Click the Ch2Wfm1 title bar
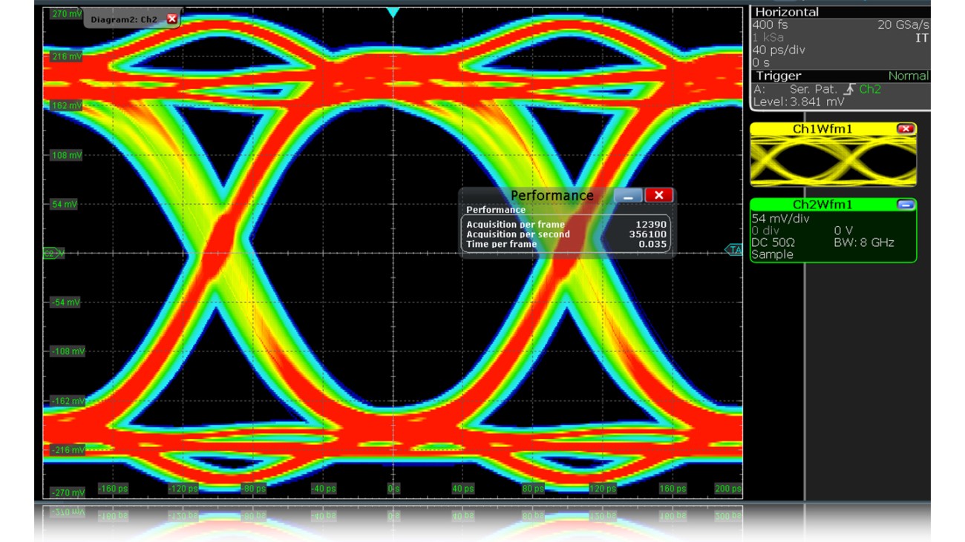965x542 pixels. tap(822, 205)
